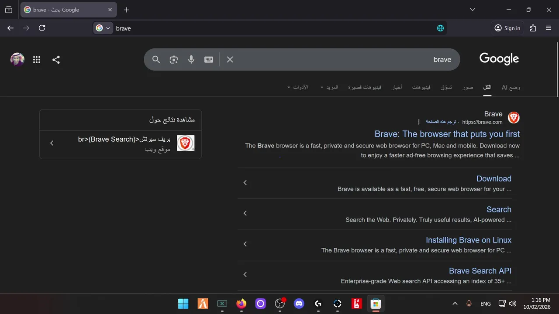The image size is (559, 314).
Task: Expand the Download sitelink chevron
Action: coord(245,183)
